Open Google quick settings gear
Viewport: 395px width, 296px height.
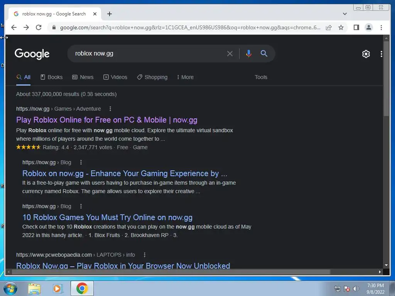[x=366, y=54]
